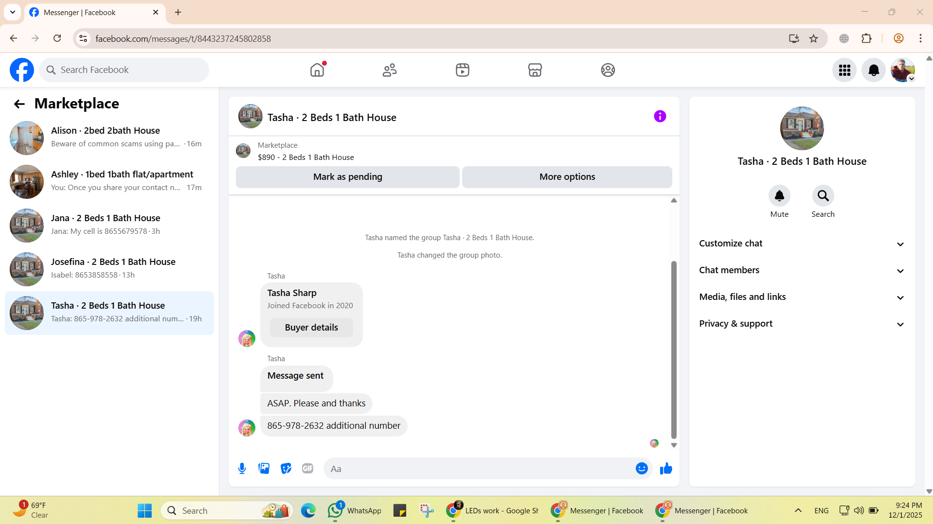Image resolution: width=933 pixels, height=524 pixels.
Task: Launch Microsoft Edge from the taskbar
Action: [x=308, y=510]
